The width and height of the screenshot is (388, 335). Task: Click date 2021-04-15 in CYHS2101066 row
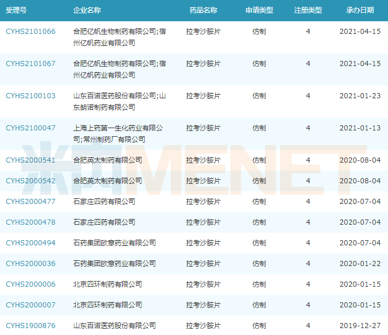(360, 32)
